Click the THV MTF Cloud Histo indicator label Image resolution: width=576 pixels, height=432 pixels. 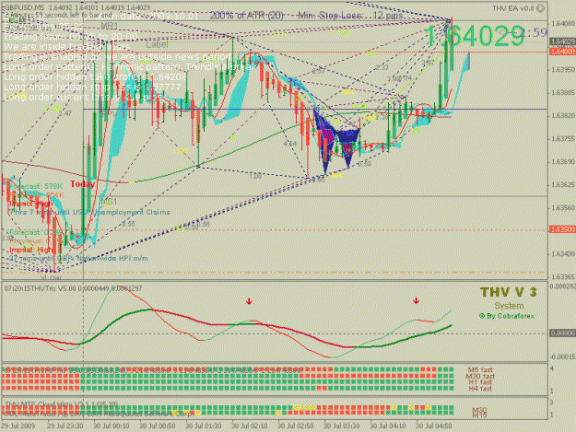(62, 404)
